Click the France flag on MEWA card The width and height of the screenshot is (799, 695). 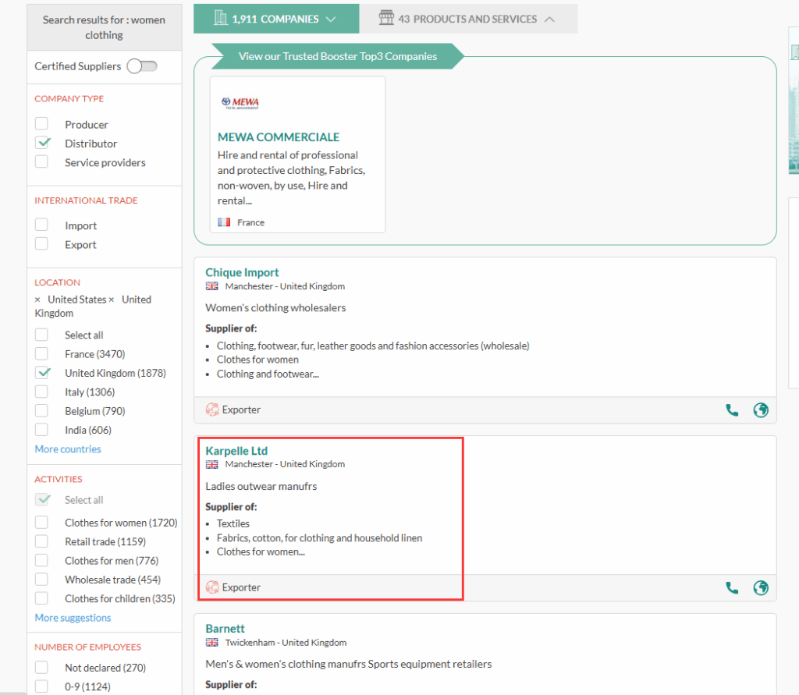[x=224, y=222]
